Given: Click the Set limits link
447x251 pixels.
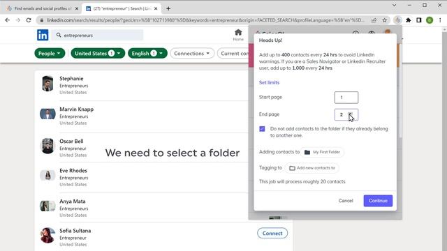Looking at the screenshot, I should (269, 82).
